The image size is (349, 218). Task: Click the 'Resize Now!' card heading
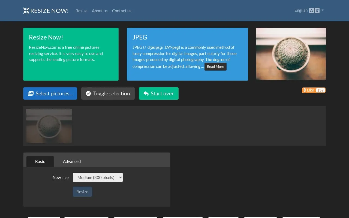[46, 37]
